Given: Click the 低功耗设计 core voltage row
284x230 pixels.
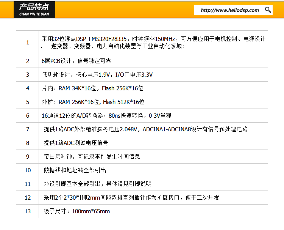Looking at the screenshot, I should (97, 75).
